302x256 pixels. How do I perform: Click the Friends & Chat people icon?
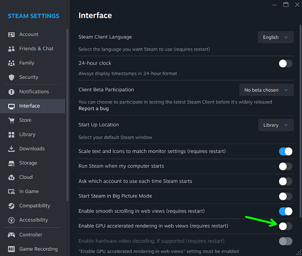click(x=11, y=49)
